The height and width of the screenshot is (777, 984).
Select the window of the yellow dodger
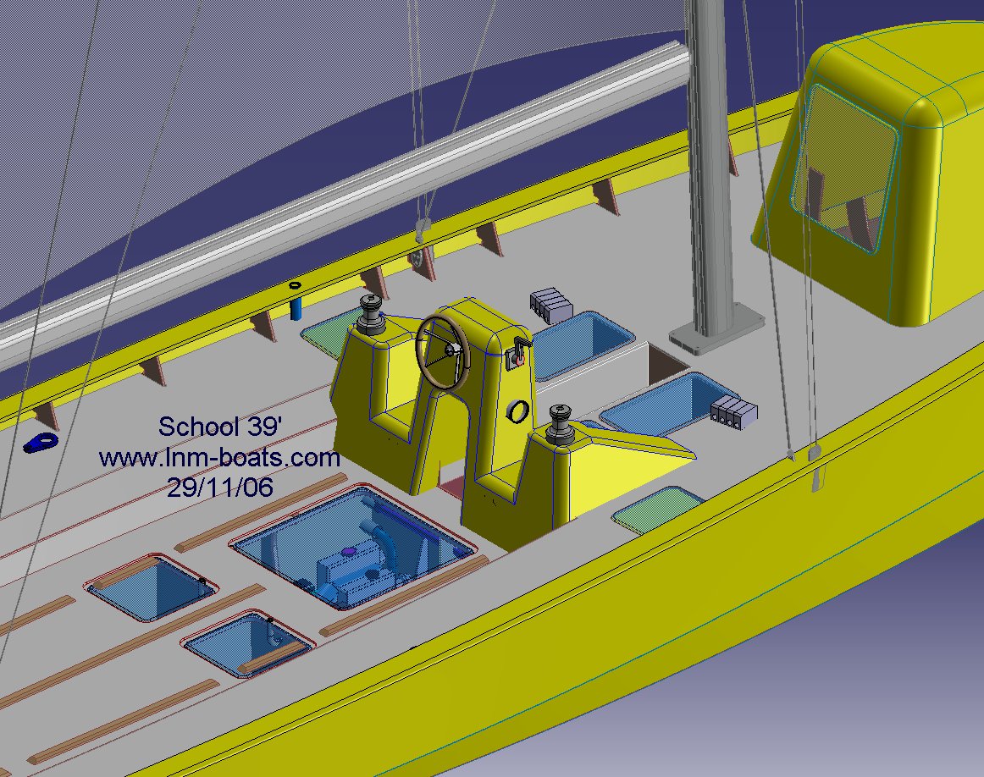click(844, 169)
